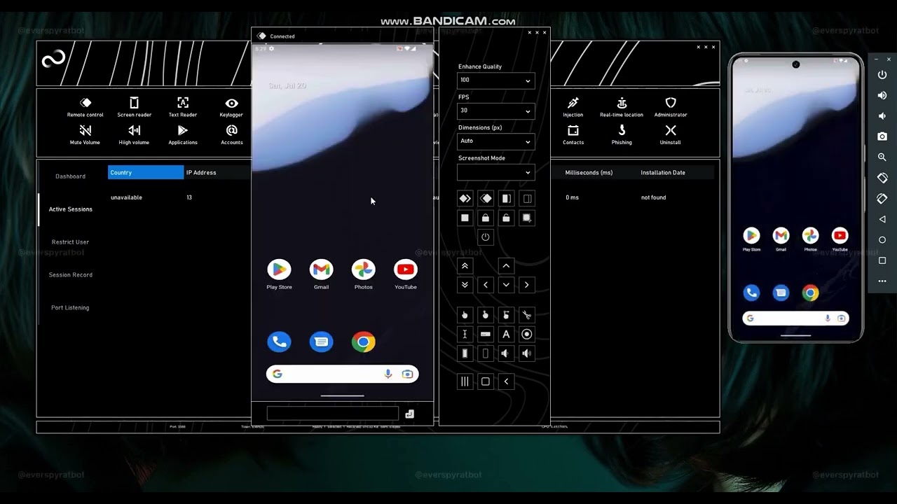The height and width of the screenshot is (504, 897).
Task: Open the Screen reader tool
Action: click(x=134, y=107)
